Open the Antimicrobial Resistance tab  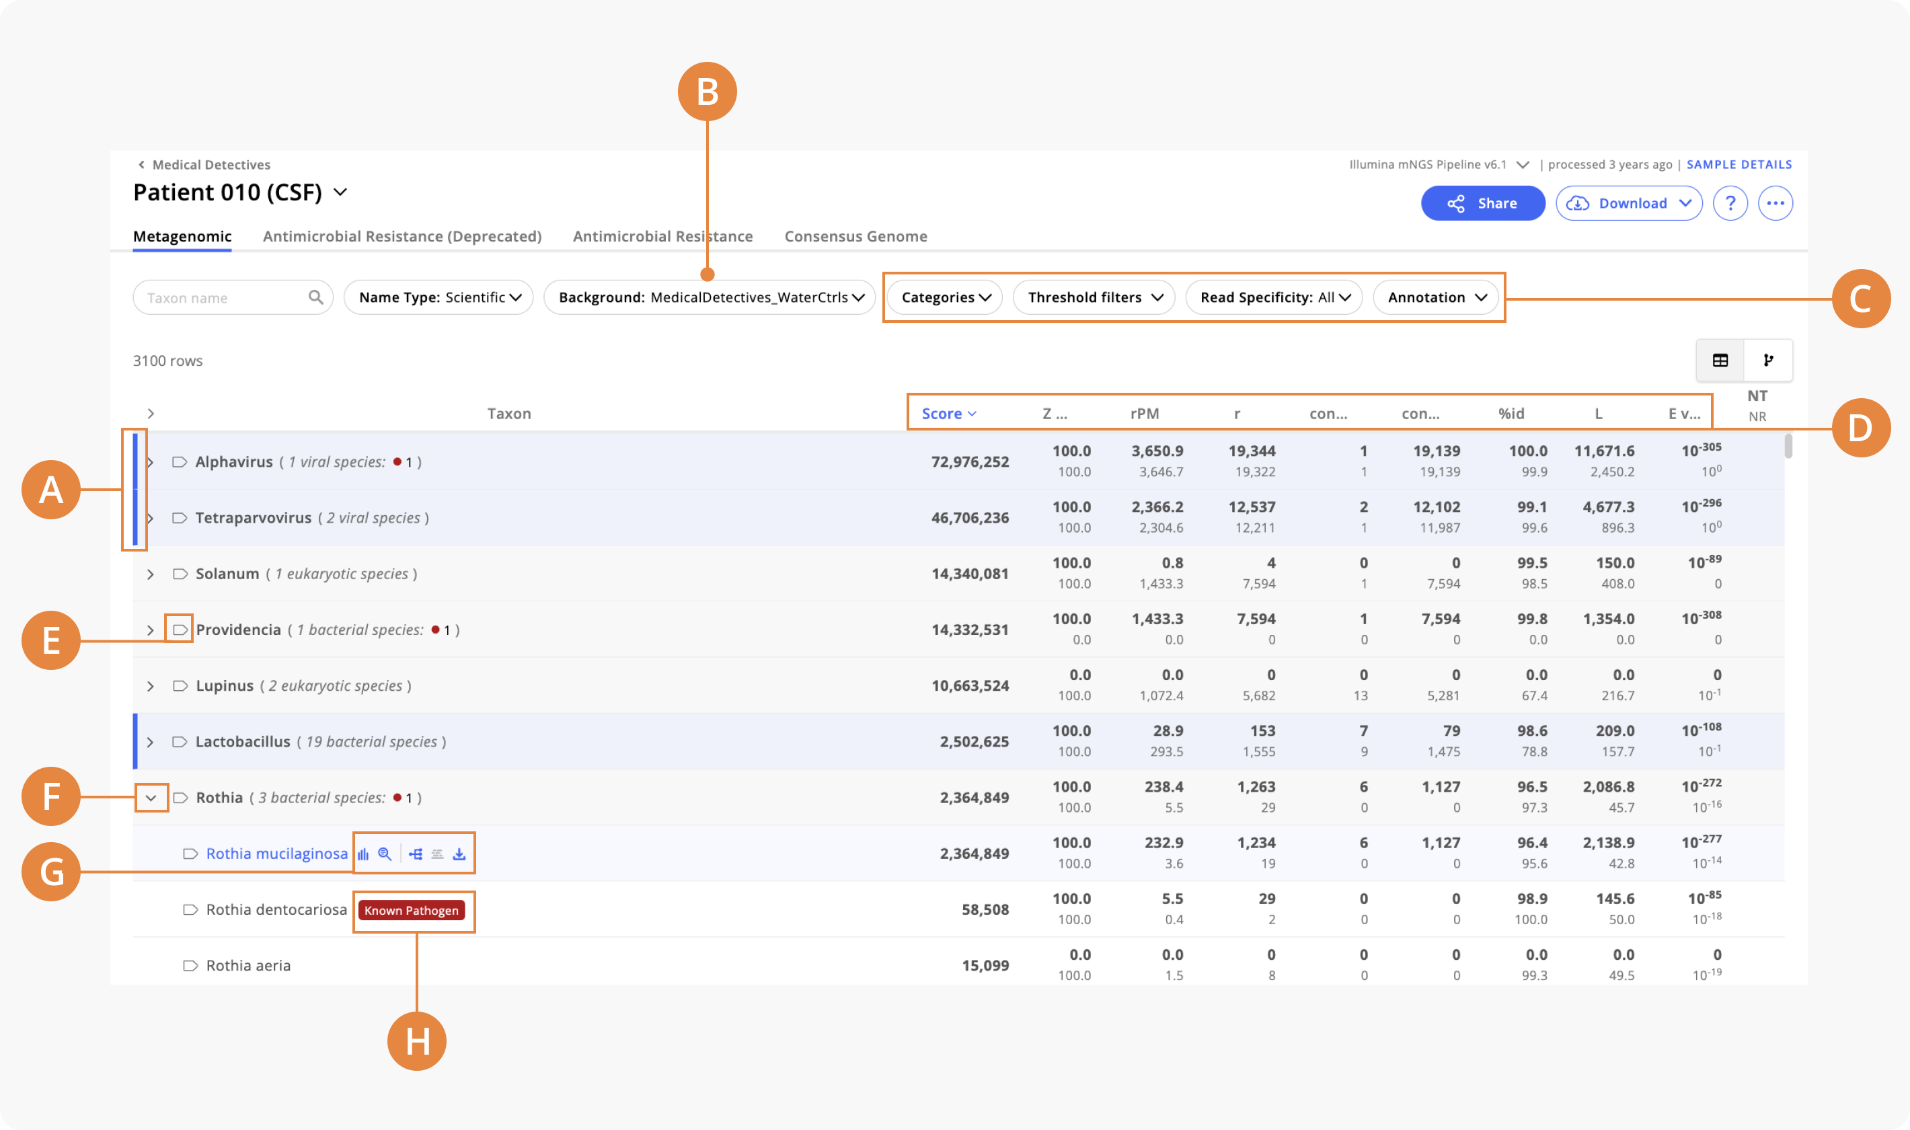[x=662, y=236]
